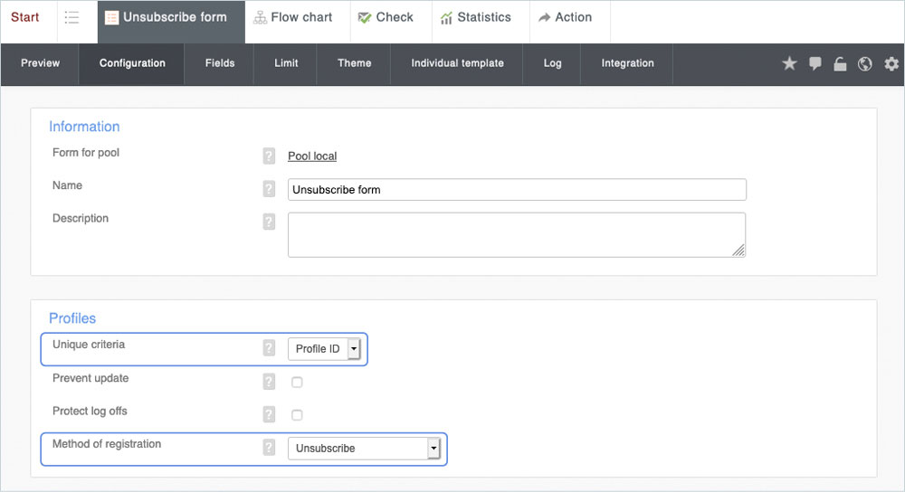
Task: Click the globe icon in toolbar
Action: pyautogui.click(x=865, y=63)
